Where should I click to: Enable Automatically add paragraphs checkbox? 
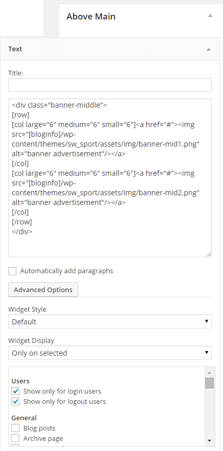[x=12, y=271]
